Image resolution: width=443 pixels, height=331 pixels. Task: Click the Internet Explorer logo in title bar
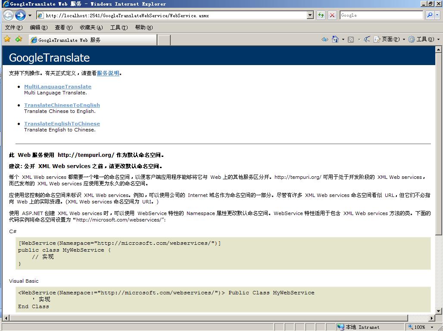pos(5,4)
